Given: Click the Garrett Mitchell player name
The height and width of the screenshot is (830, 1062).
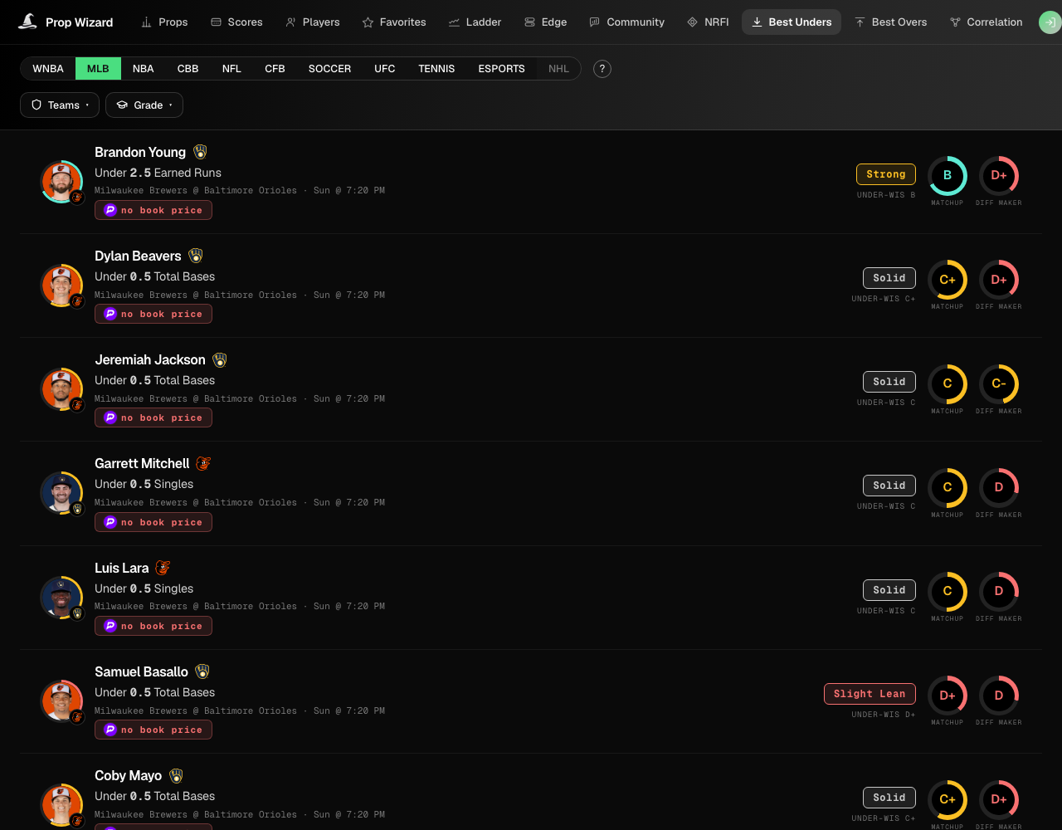Looking at the screenshot, I should point(142,464).
